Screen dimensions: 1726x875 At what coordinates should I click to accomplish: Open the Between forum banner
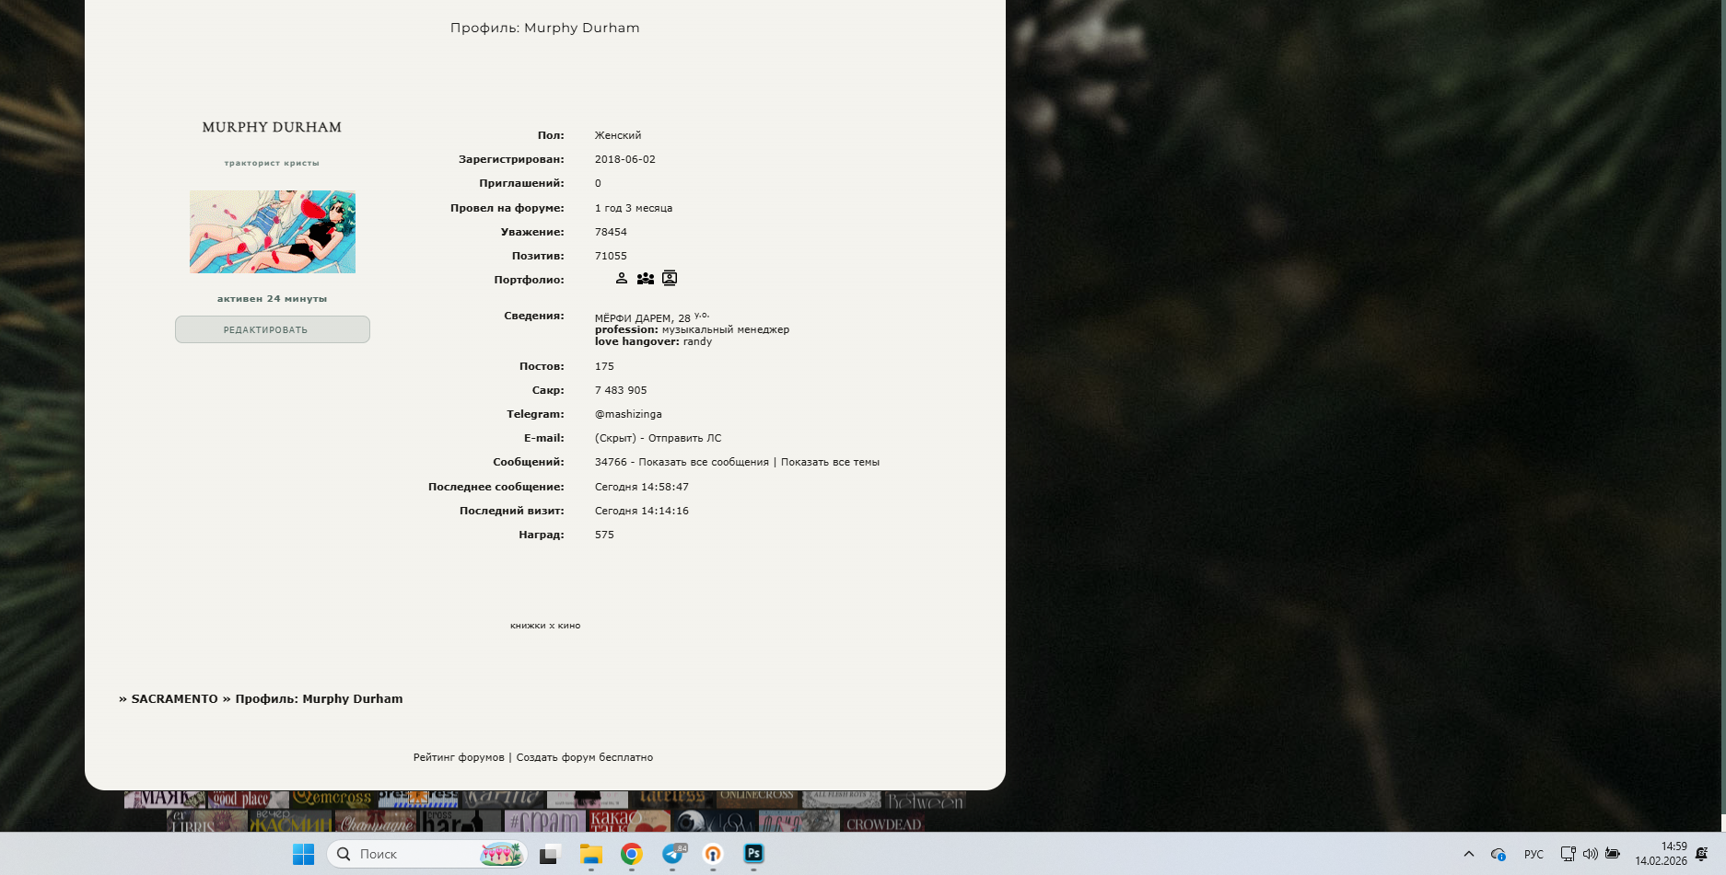926,799
